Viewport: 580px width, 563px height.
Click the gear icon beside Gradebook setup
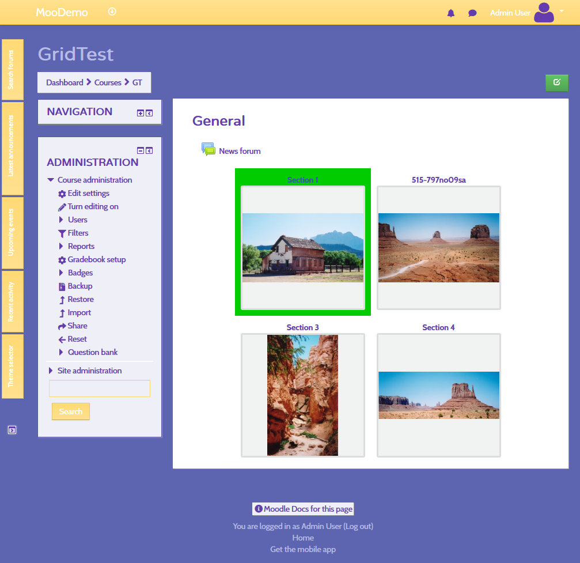point(62,260)
